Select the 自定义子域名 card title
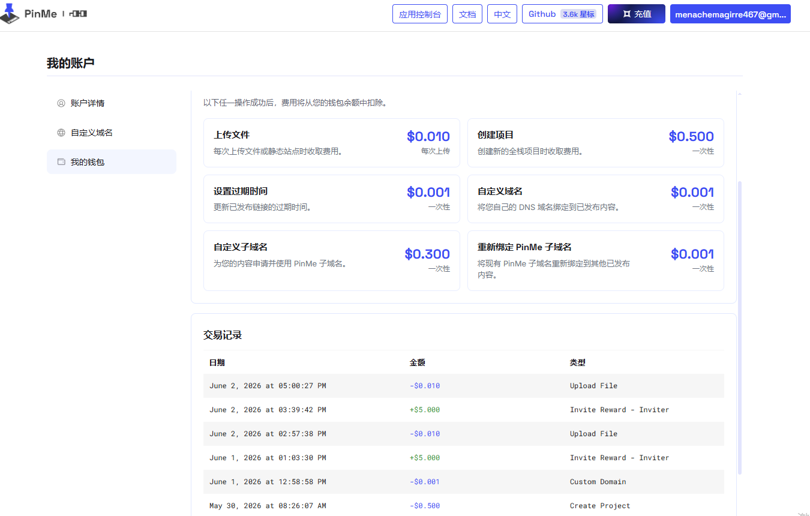 point(241,247)
